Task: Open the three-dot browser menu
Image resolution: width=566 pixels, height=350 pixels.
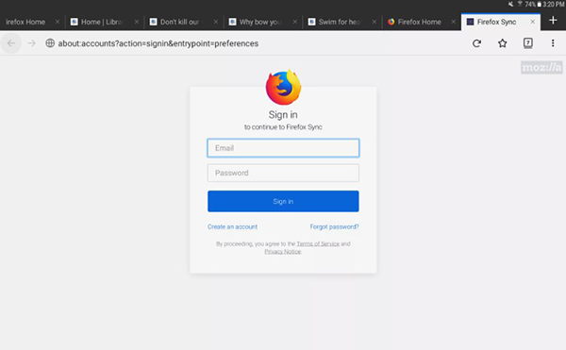Action: pyautogui.click(x=553, y=43)
